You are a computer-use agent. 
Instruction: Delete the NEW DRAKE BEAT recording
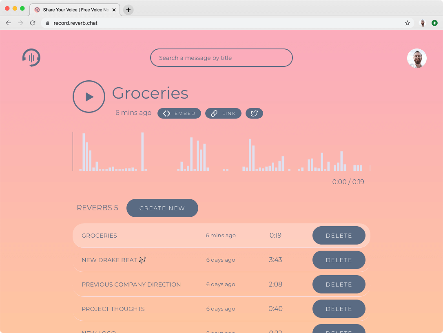339,260
